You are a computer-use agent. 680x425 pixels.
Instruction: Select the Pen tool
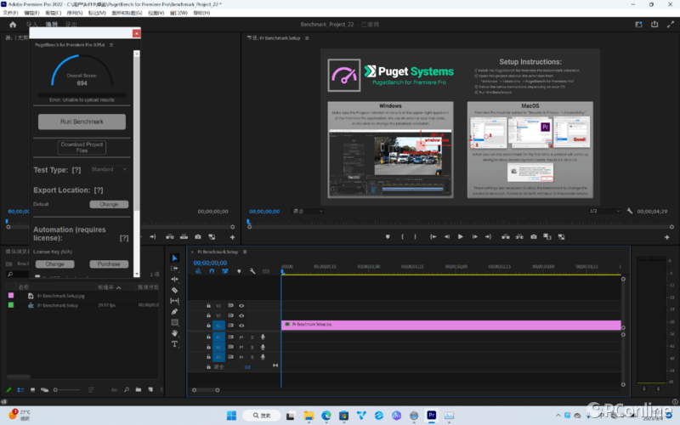175,312
